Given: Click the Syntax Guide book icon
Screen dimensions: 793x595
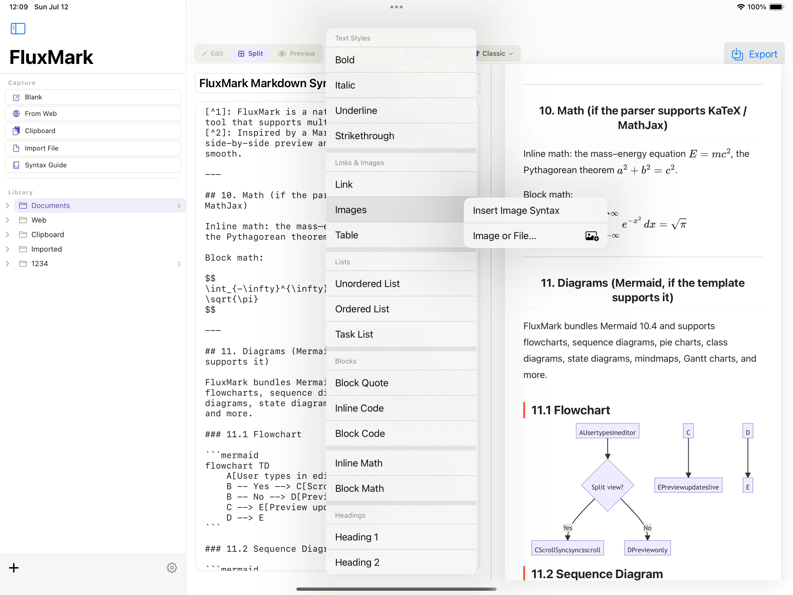Looking at the screenshot, I should [x=16, y=165].
